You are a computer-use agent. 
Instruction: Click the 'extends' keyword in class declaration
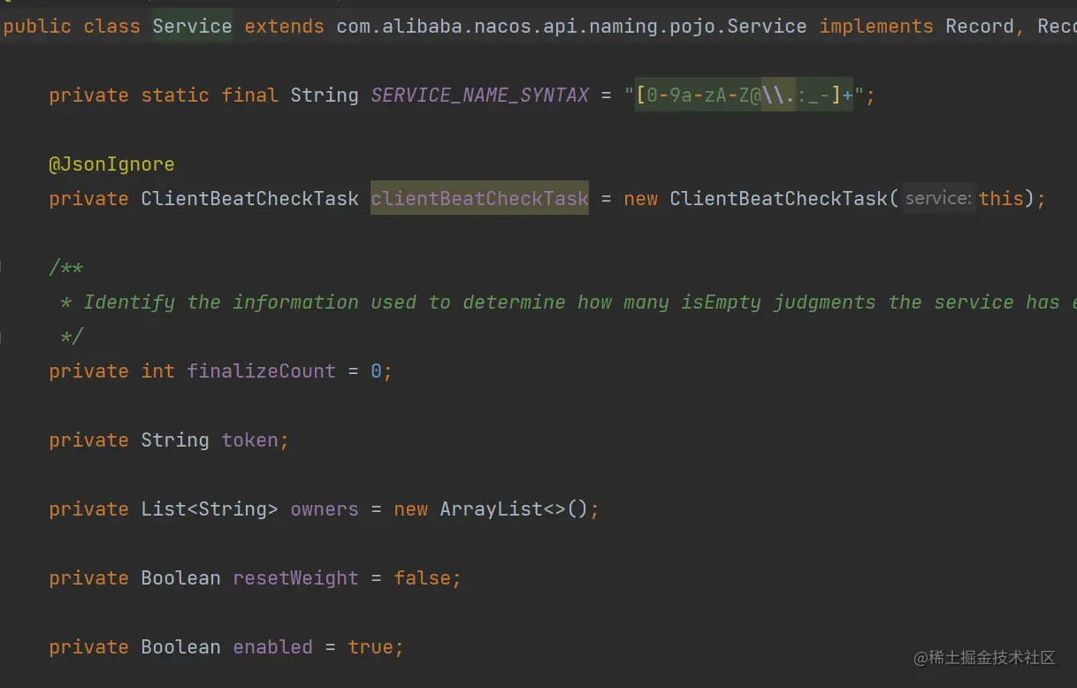coord(285,27)
